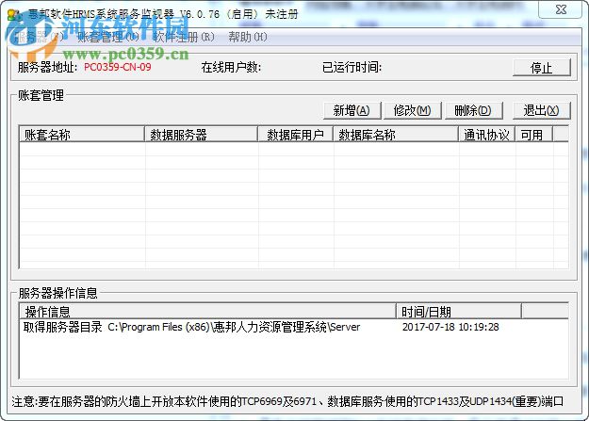Open the 帮助(H) menu

tap(248, 37)
